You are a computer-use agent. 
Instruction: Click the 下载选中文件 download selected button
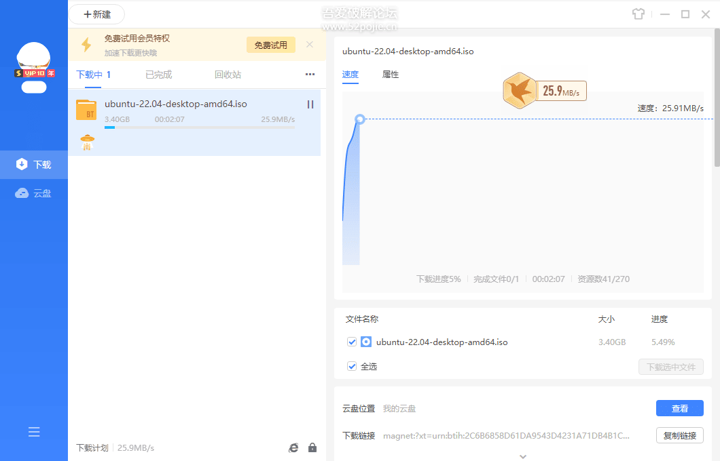[671, 367]
